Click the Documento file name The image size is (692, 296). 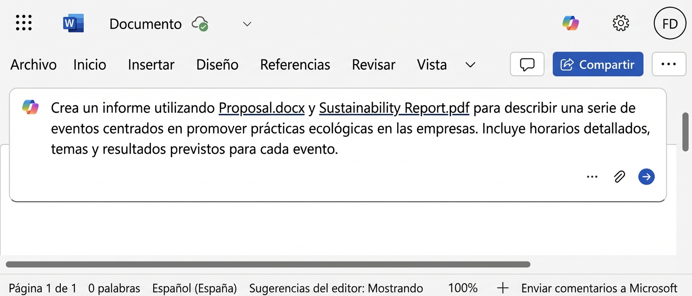click(145, 24)
